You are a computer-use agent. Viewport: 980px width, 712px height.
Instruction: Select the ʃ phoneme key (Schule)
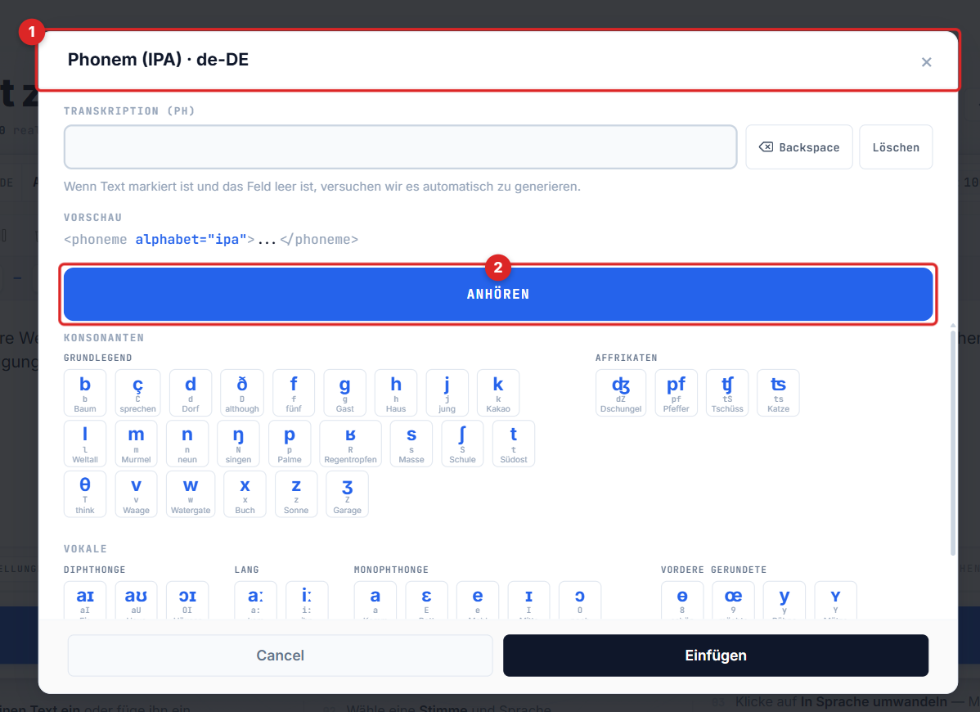[462, 444]
